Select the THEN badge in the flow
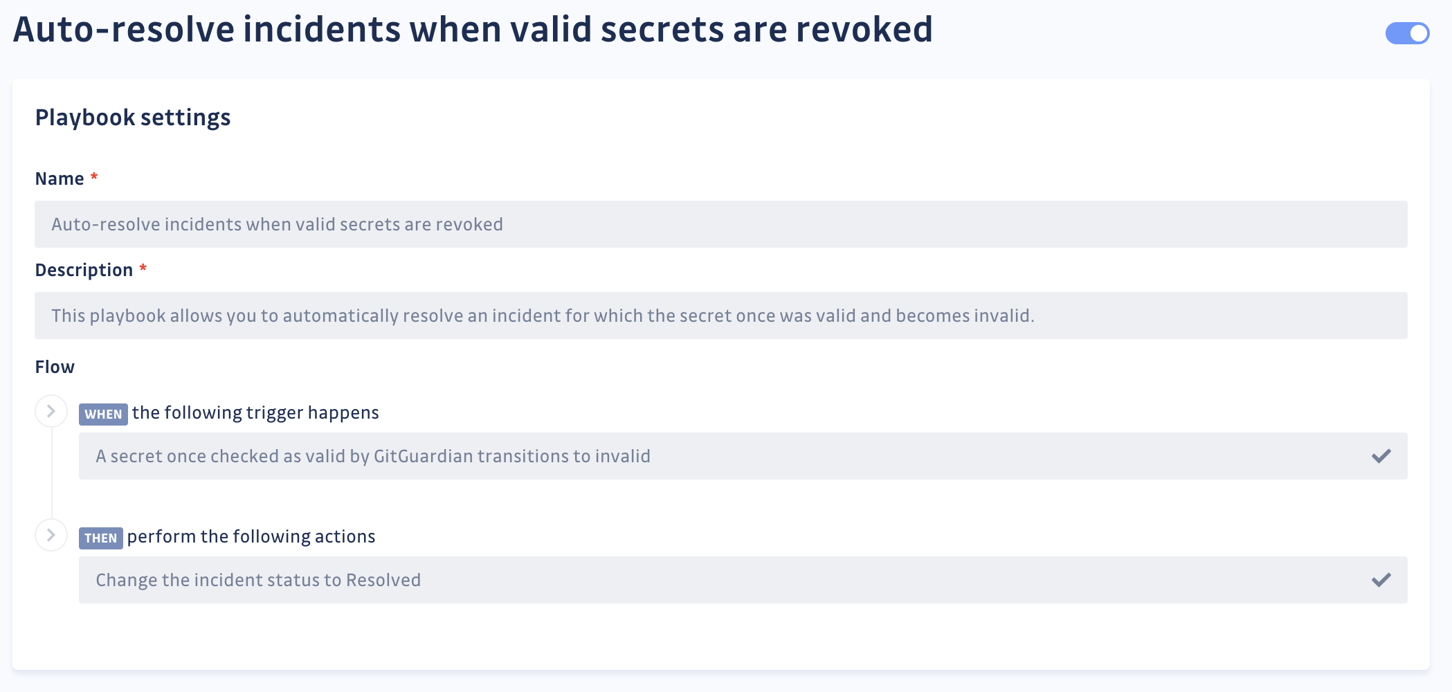 click(x=101, y=536)
